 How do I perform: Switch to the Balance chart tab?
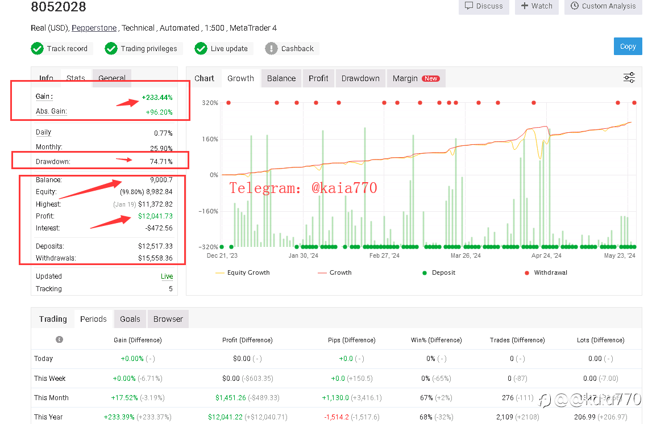[x=281, y=78]
